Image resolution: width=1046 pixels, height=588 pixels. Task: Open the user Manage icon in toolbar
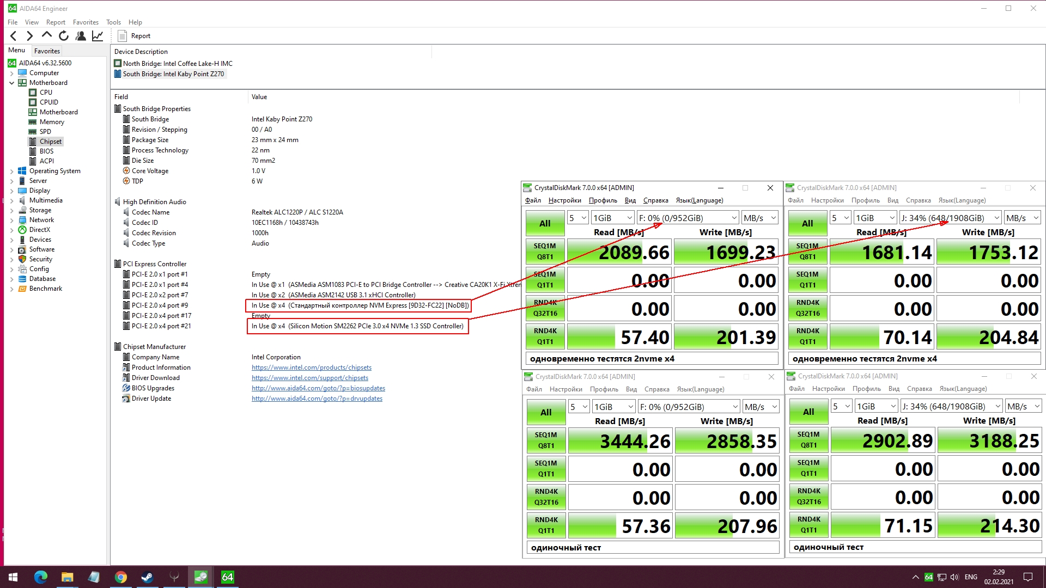81,36
